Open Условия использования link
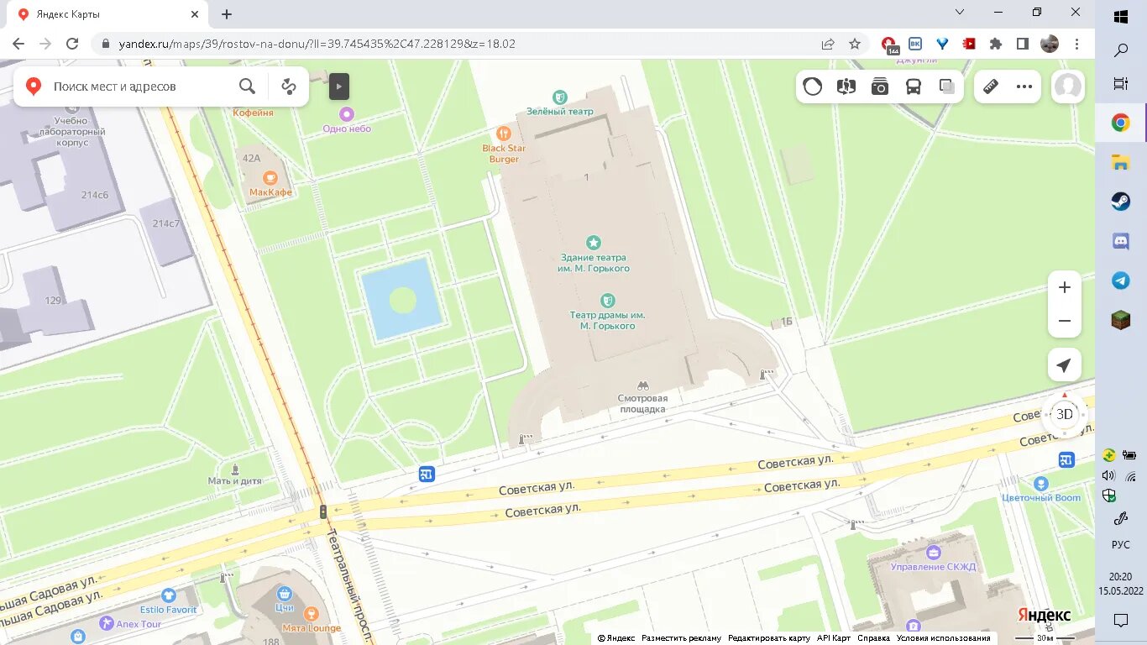 pyautogui.click(x=944, y=638)
